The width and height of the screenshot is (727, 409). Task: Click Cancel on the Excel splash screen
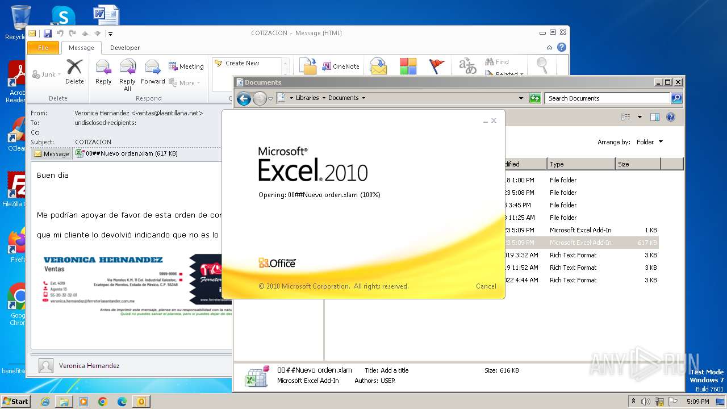(486, 286)
